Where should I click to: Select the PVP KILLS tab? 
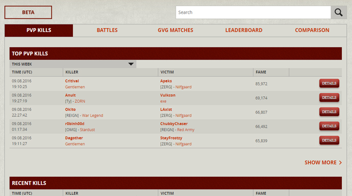coord(39,30)
